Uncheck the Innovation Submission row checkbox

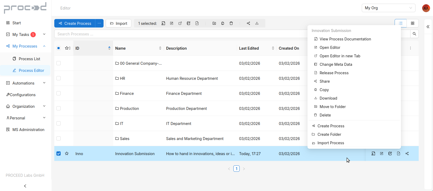tap(59, 153)
